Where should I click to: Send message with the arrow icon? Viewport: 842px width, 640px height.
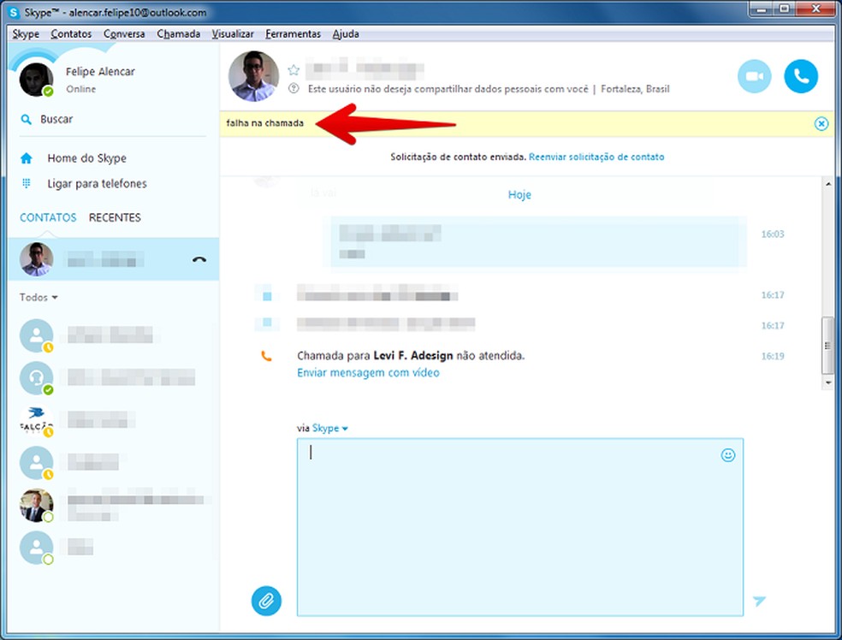coord(759,601)
